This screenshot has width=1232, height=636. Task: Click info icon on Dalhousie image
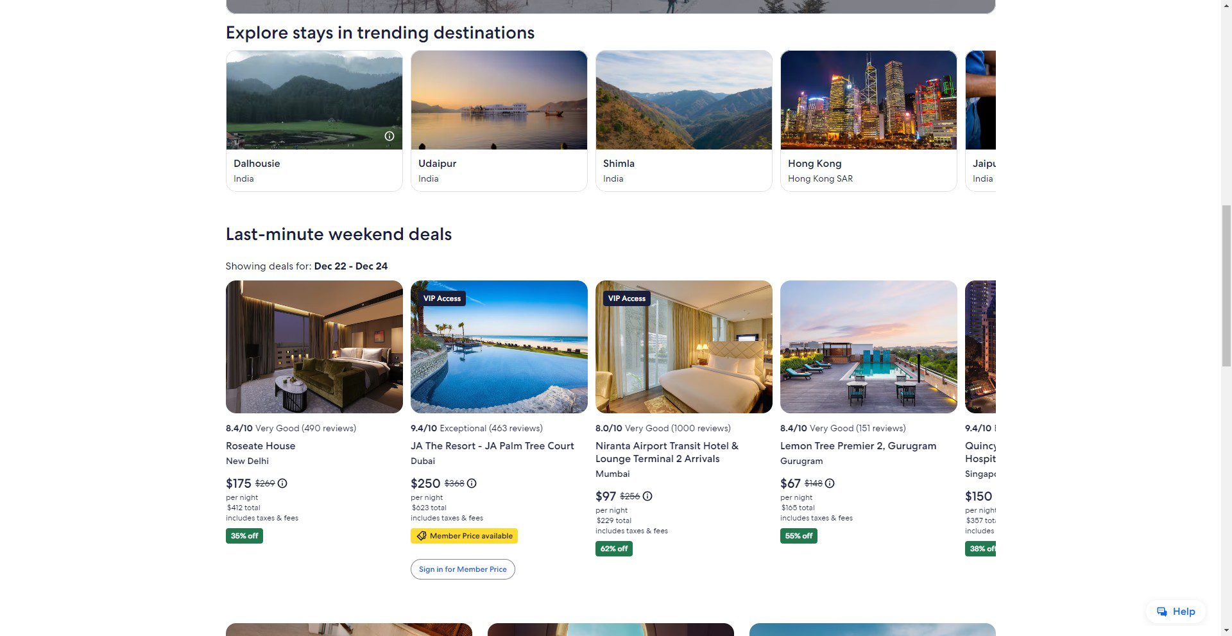coord(389,136)
